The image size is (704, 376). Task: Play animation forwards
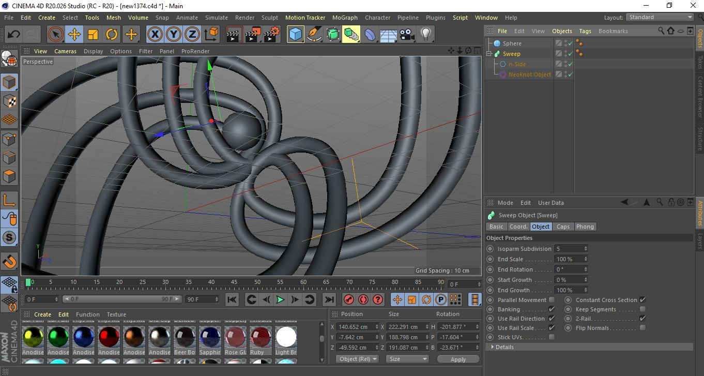(280, 299)
